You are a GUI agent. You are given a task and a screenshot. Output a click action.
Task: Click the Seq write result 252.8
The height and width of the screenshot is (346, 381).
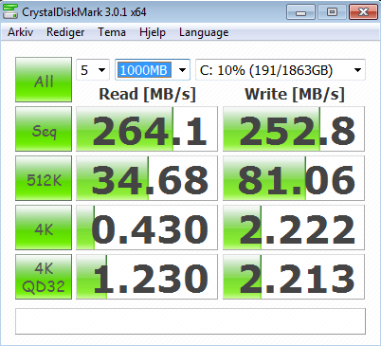pos(294,129)
